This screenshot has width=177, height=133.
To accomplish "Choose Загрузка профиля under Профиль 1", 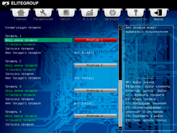I will 19,49.
